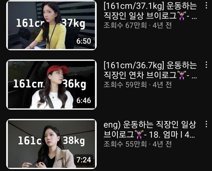Click the 38kg text overlay on third thumbnail
Image resolution: width=212 pixels, height=171 pixels.
point(74,141)
